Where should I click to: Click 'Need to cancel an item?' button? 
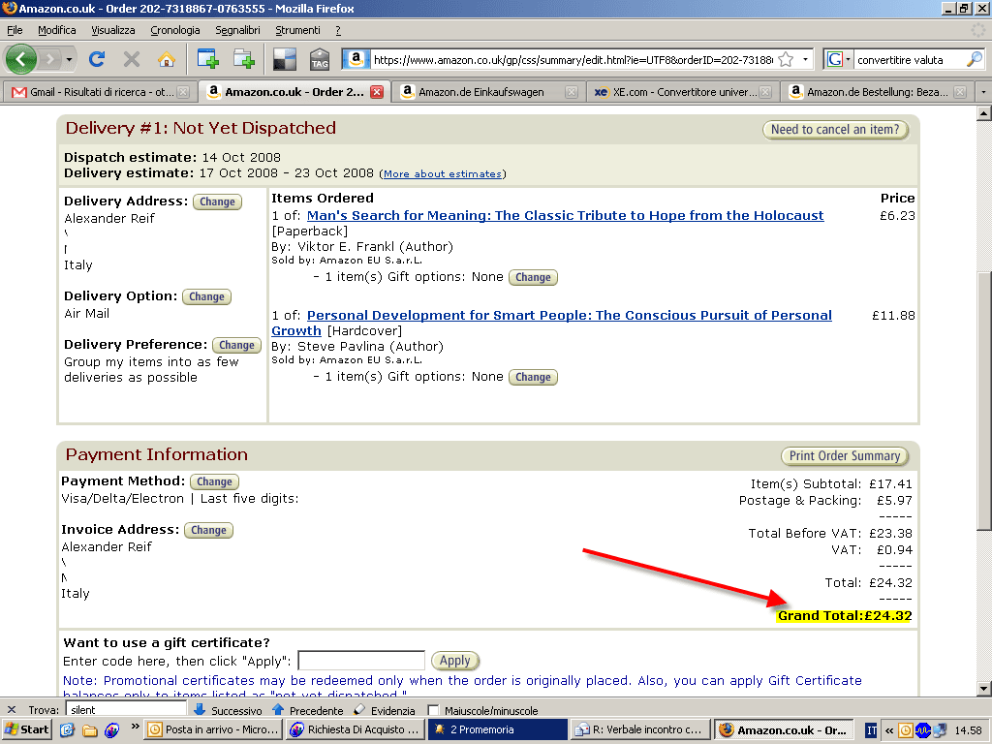tap(835, 129)
